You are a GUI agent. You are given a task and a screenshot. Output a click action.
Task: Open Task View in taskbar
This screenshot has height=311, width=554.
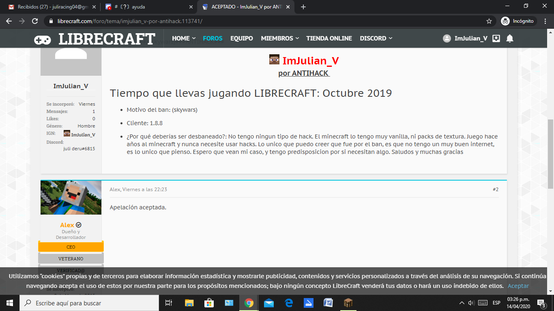(169, 303)
